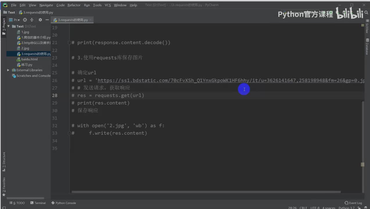Viewport: 370px width, 209px height.
Task: Open the Help menu
Action: pyautogui.click(x=133, y=5)
